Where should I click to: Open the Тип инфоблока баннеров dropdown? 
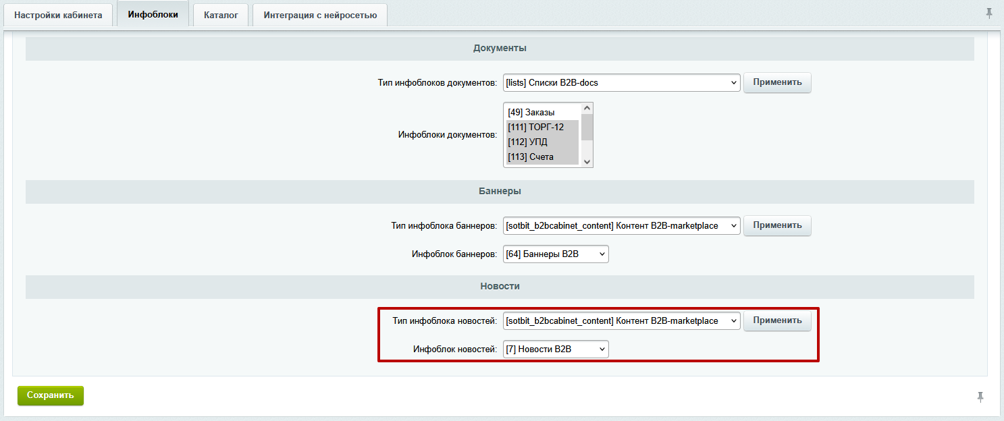(x=621, y=225)
